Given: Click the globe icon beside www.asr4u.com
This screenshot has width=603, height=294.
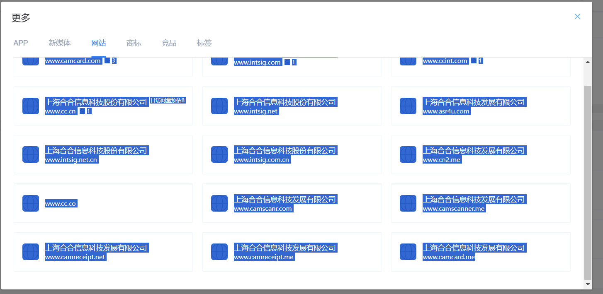Looking at the screenshot, I should pos(408,106).
